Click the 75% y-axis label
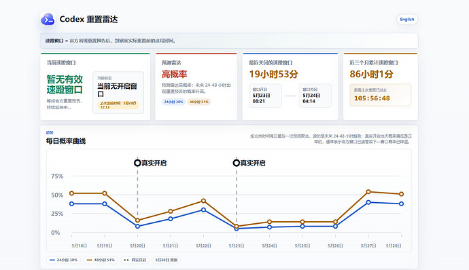This screenshot has height=270, width=469. coord(57,176)
